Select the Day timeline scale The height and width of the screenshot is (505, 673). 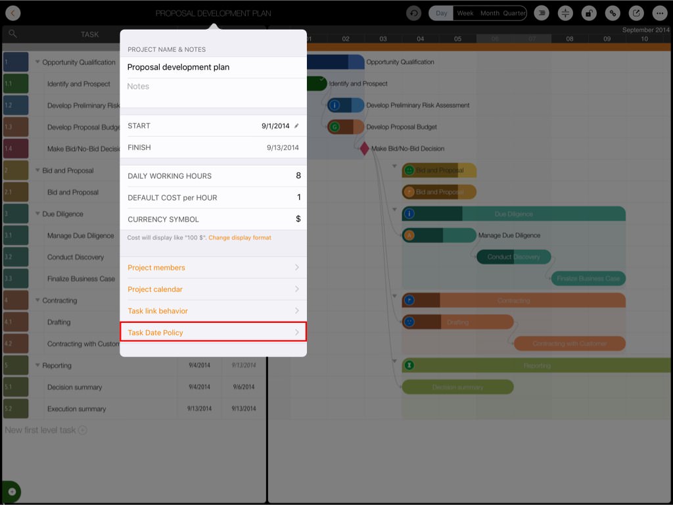pos(442,13)
